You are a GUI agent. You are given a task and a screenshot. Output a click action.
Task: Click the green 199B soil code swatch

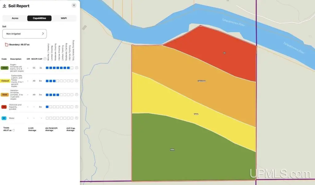(5, 68)
